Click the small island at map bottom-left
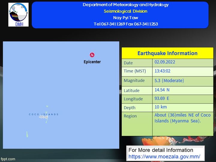The width and height of the screenshot is (216, 162). pyautogui.click(x=27, y=134)
